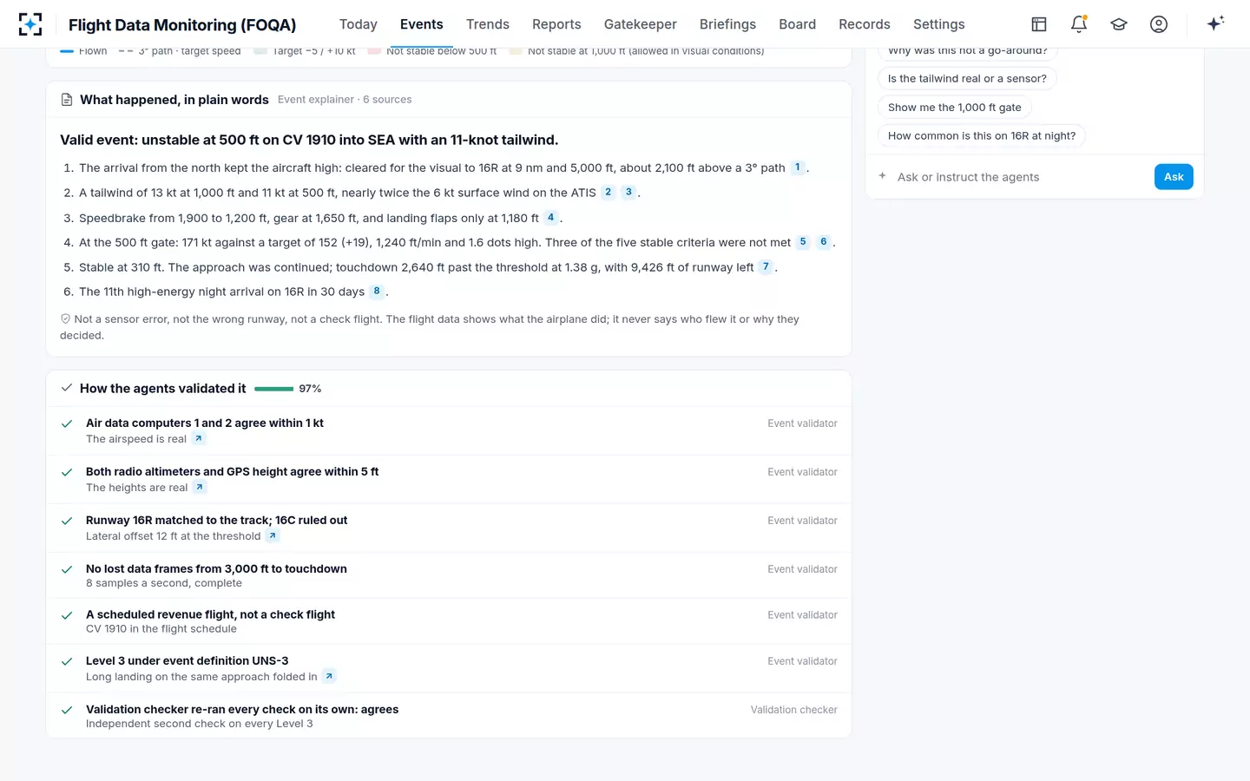Open source citation 2 on the tailwind line

[609, 193]
